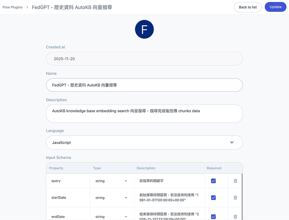This screenshot has width=289, height=220.
Task: Click the breadcrumb chevron separator
Action: coord(27,7)
